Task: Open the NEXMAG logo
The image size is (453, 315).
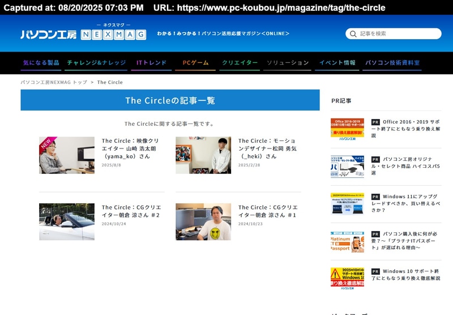Action: 113,35
